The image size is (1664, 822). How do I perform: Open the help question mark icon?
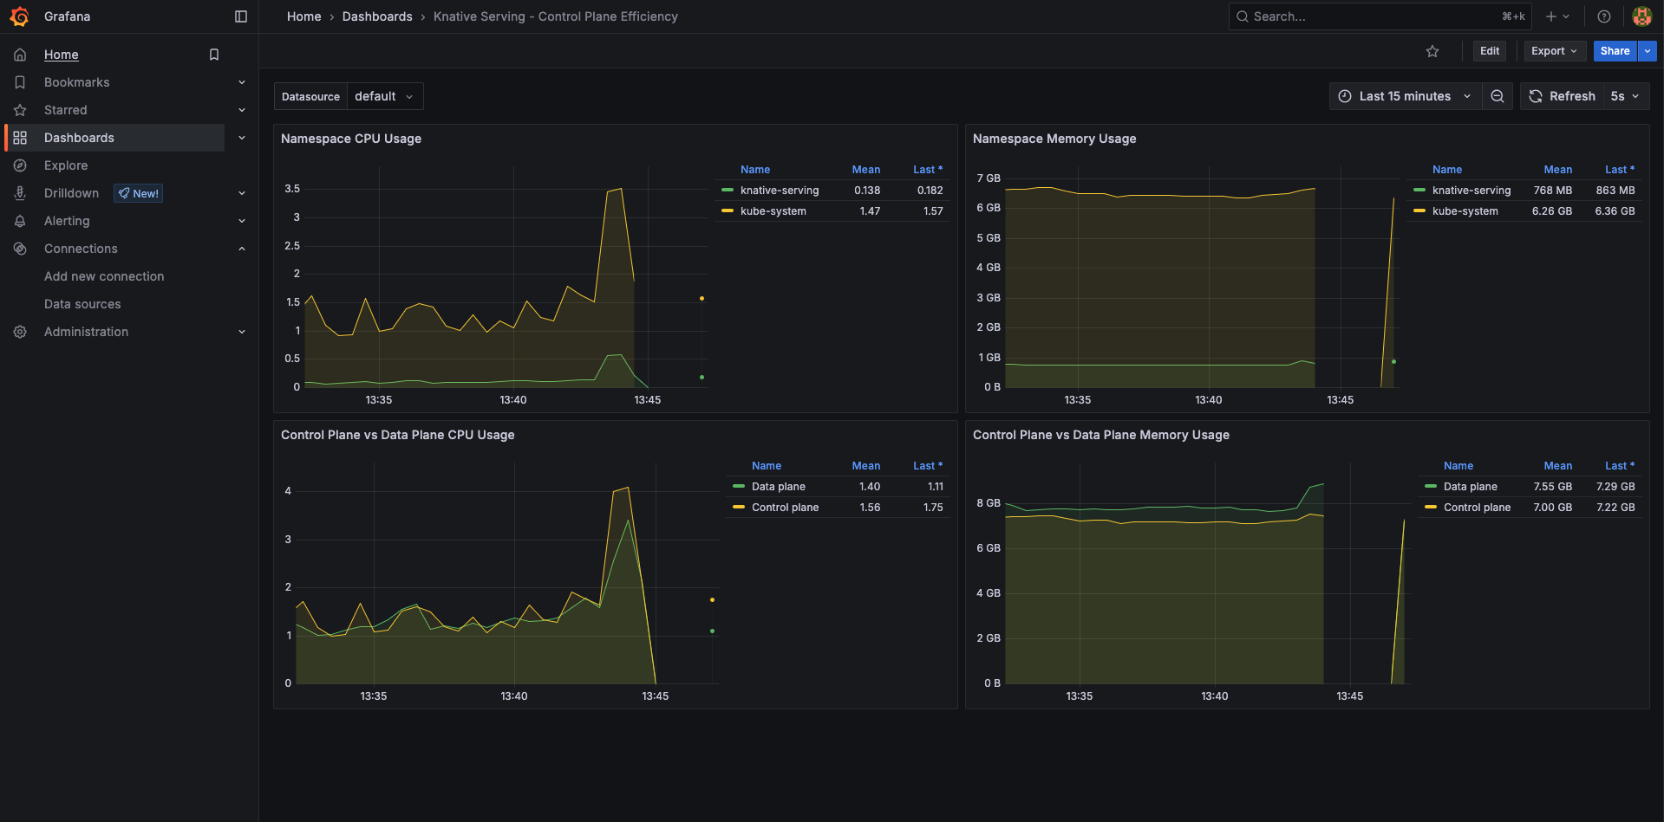click(x=1604, y=16)
